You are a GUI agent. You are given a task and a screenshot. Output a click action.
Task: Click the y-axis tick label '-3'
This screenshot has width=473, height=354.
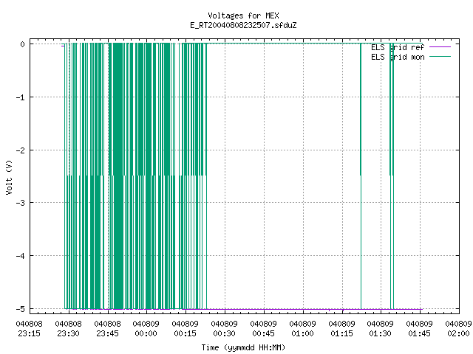tap(21, 203)
